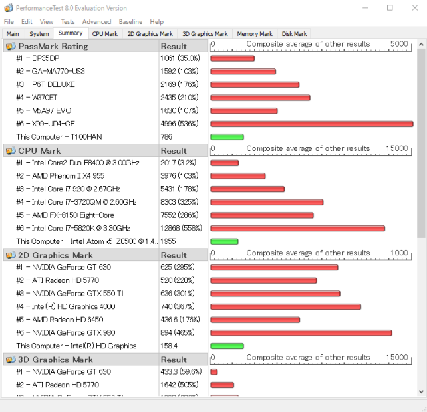Click result value 12868 (558%)

pos(182,229)
